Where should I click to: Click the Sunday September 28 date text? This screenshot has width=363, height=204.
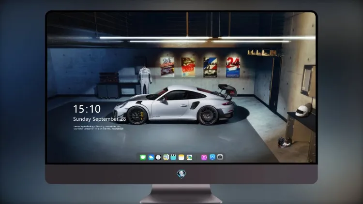pos(100,119)
